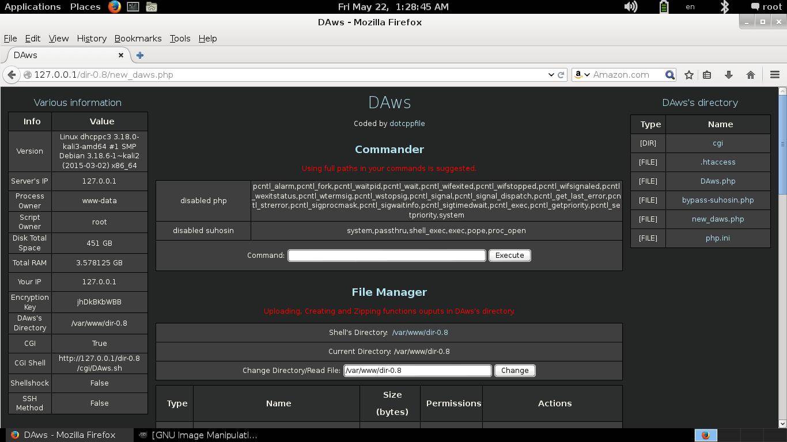Open new_daws.php from DAws's directory
The image size is (787, 442).
[718, 219]
